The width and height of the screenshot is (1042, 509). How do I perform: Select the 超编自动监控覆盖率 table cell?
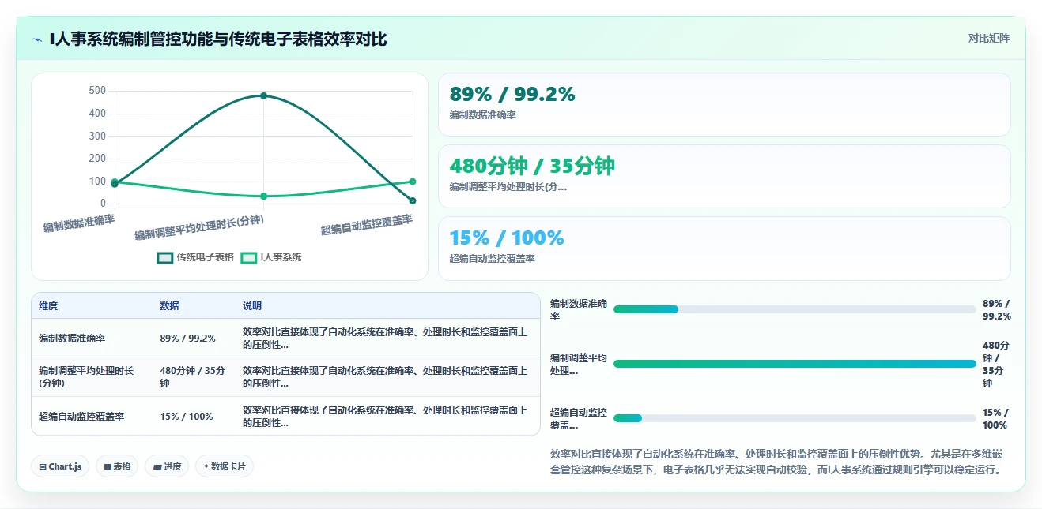click(92, 416)
